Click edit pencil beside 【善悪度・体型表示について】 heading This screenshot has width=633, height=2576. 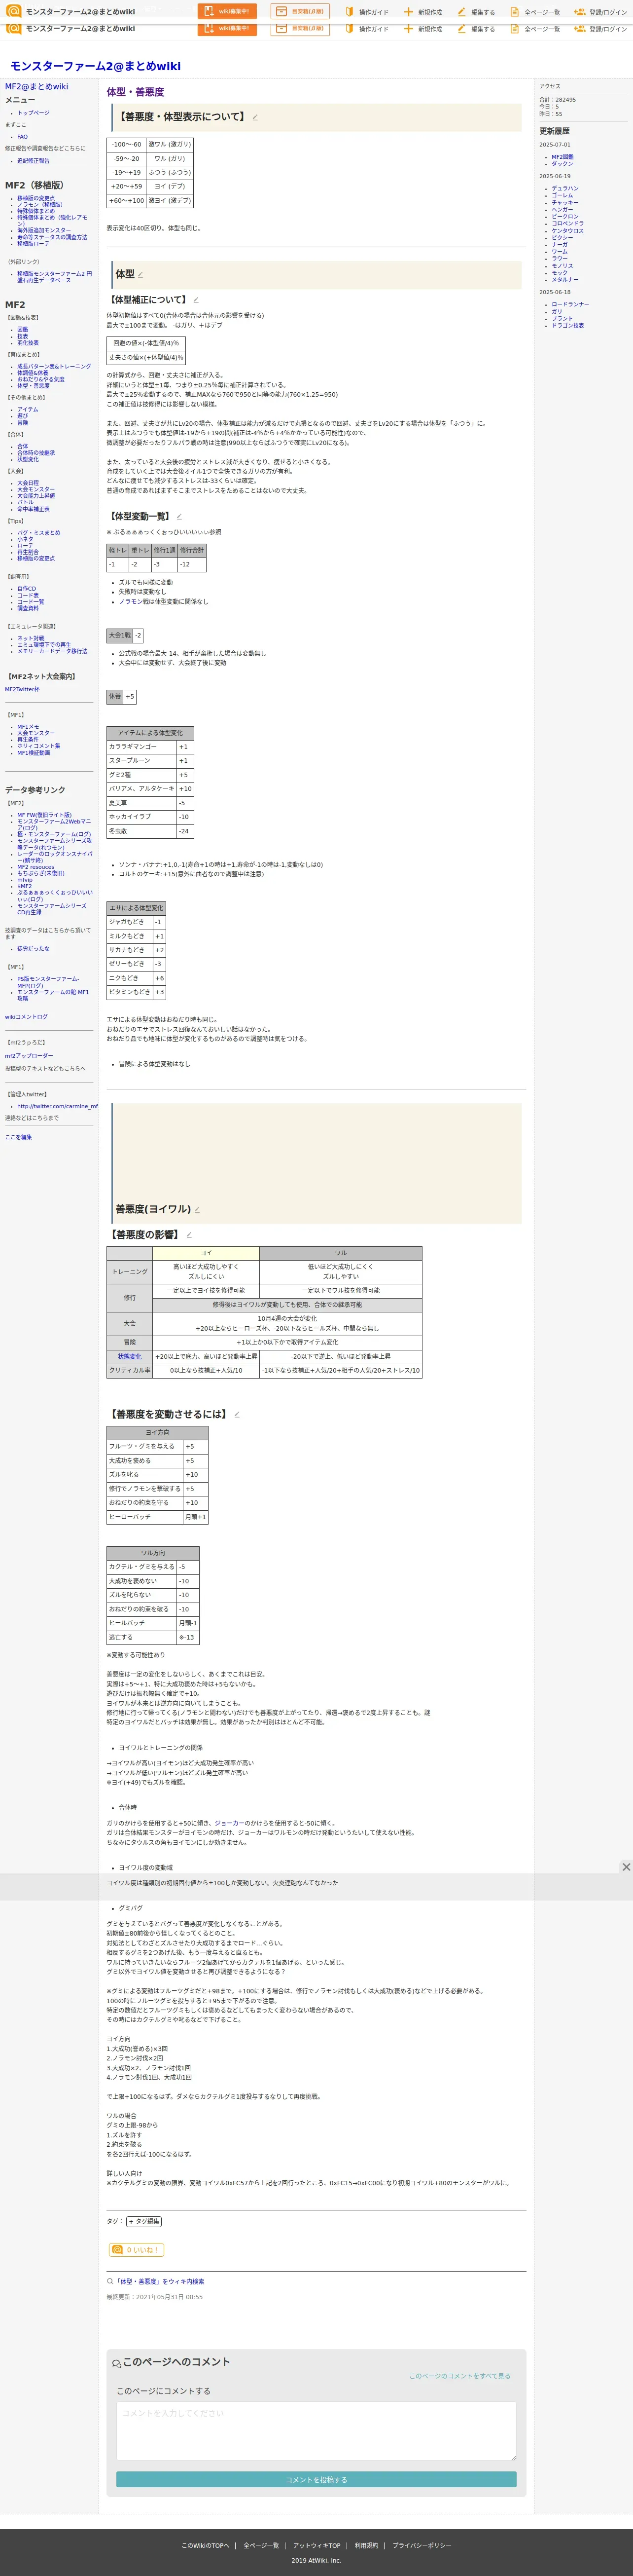(254, 118)
